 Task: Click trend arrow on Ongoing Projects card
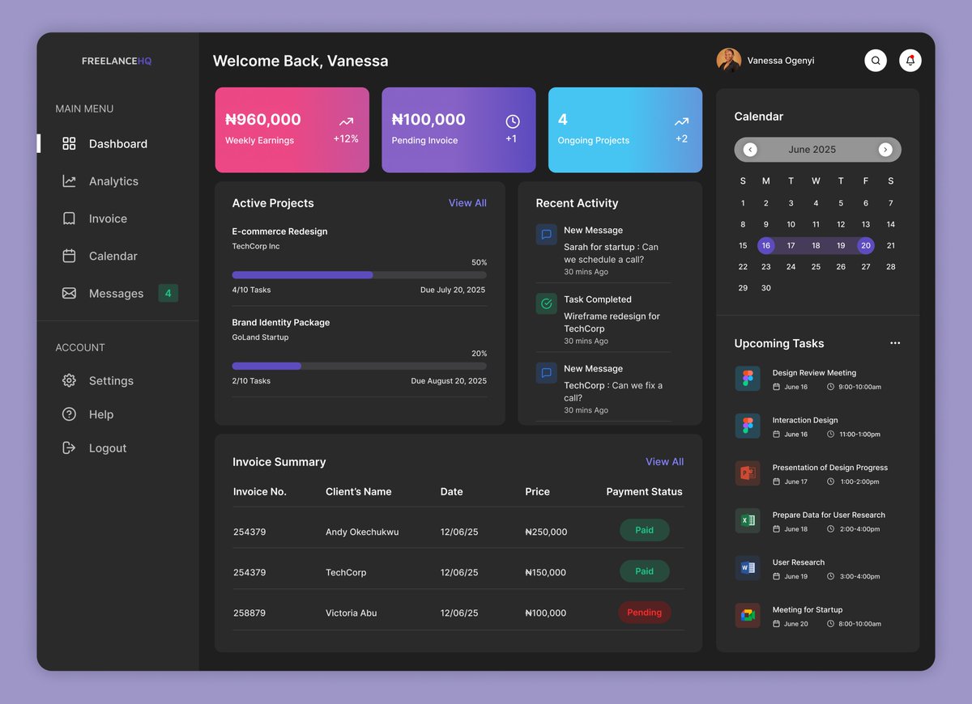681,121
